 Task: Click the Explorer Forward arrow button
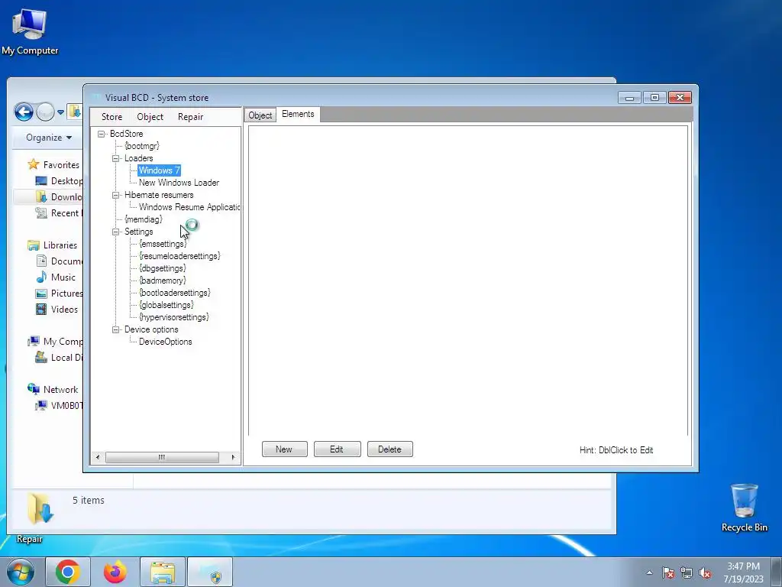coord(45,112)
